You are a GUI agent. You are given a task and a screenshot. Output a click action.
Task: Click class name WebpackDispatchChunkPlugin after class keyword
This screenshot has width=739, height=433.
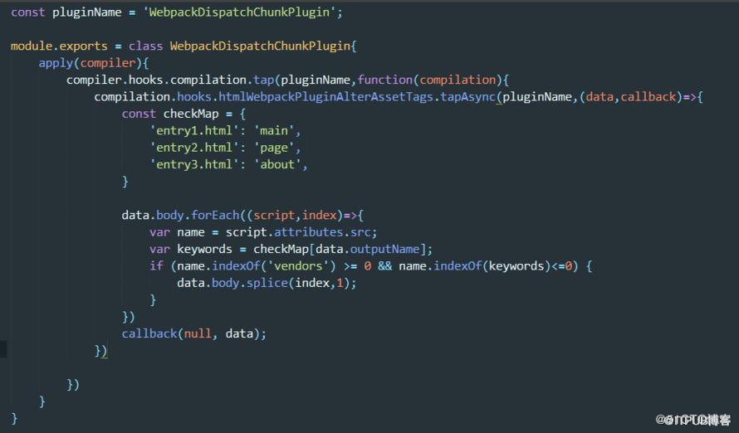click(260, 46)
